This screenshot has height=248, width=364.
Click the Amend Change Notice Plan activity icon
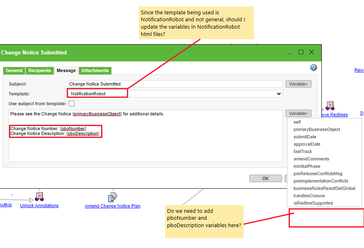tap(113, 197)
